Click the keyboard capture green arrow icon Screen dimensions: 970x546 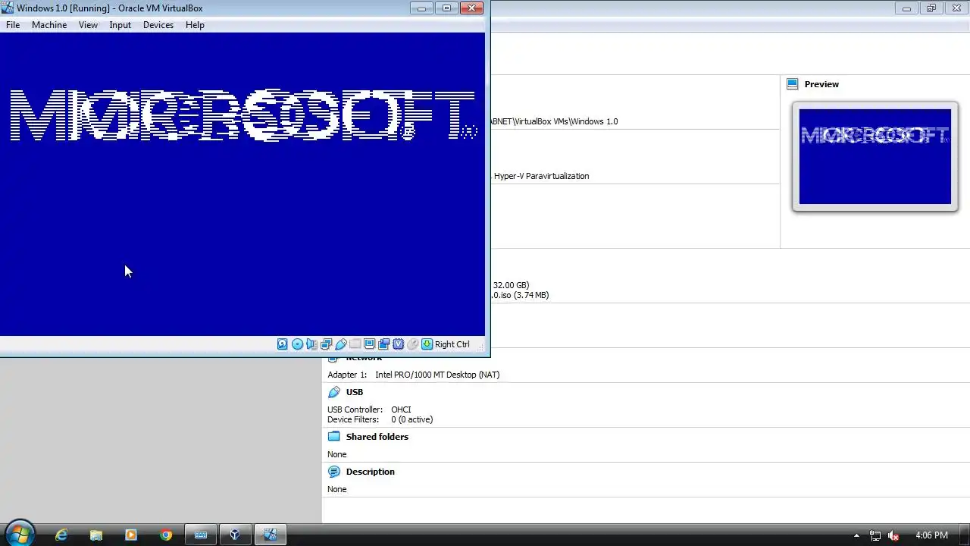click(427, 344)
